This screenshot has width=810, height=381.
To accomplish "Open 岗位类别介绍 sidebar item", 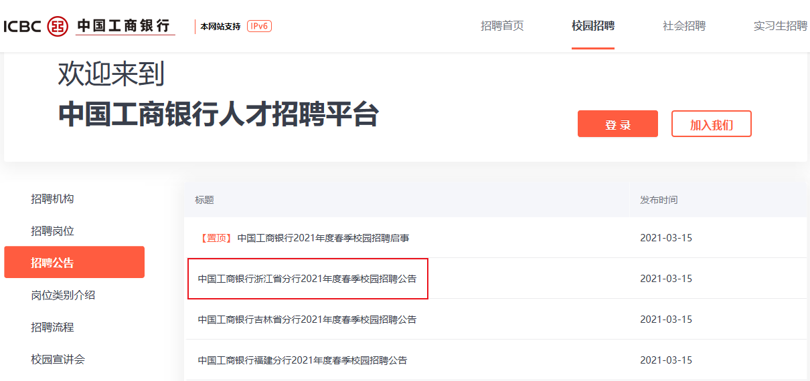I will (63, 295).
